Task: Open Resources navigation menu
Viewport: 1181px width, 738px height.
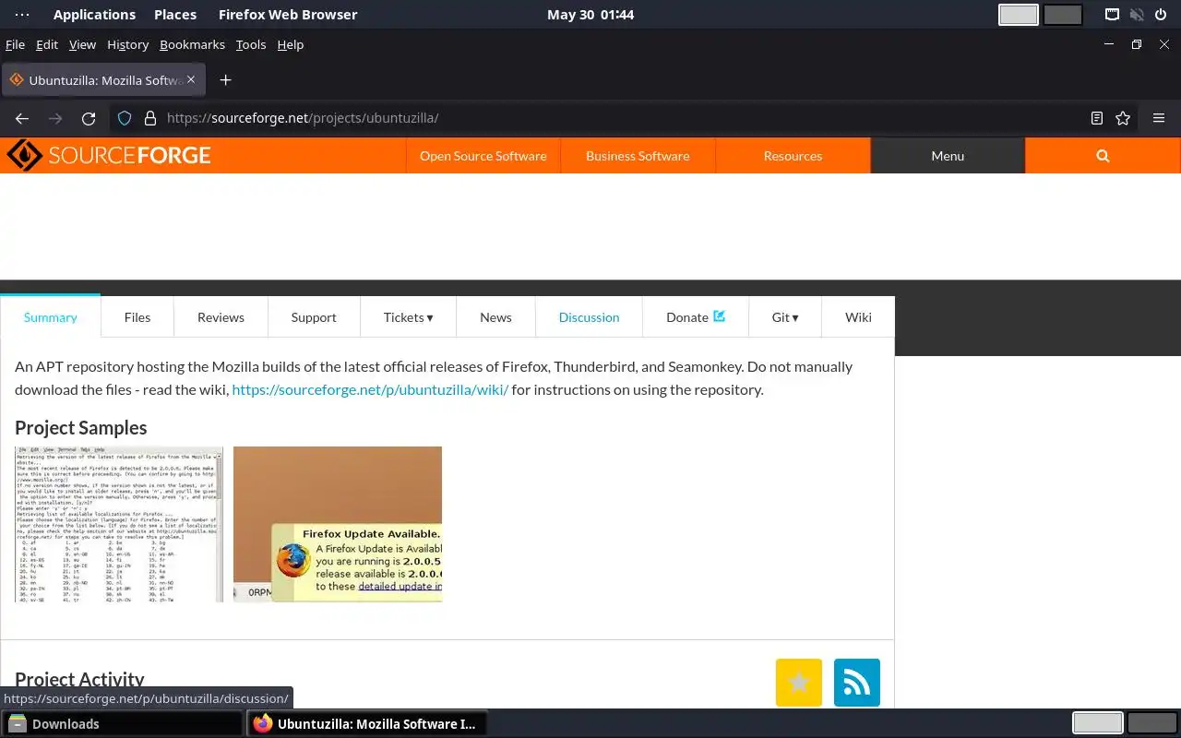Action: 793,156
